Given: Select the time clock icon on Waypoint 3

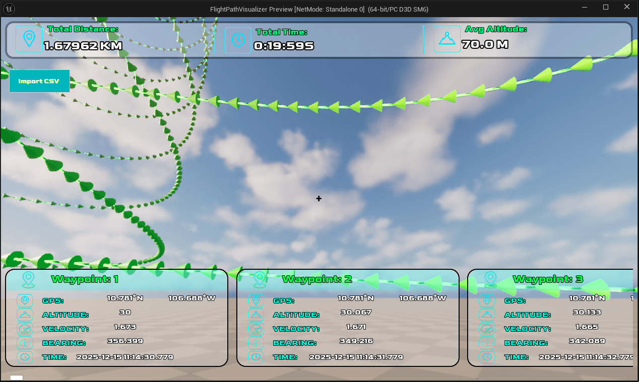Looking at the screenshot, I should (487, 357).
